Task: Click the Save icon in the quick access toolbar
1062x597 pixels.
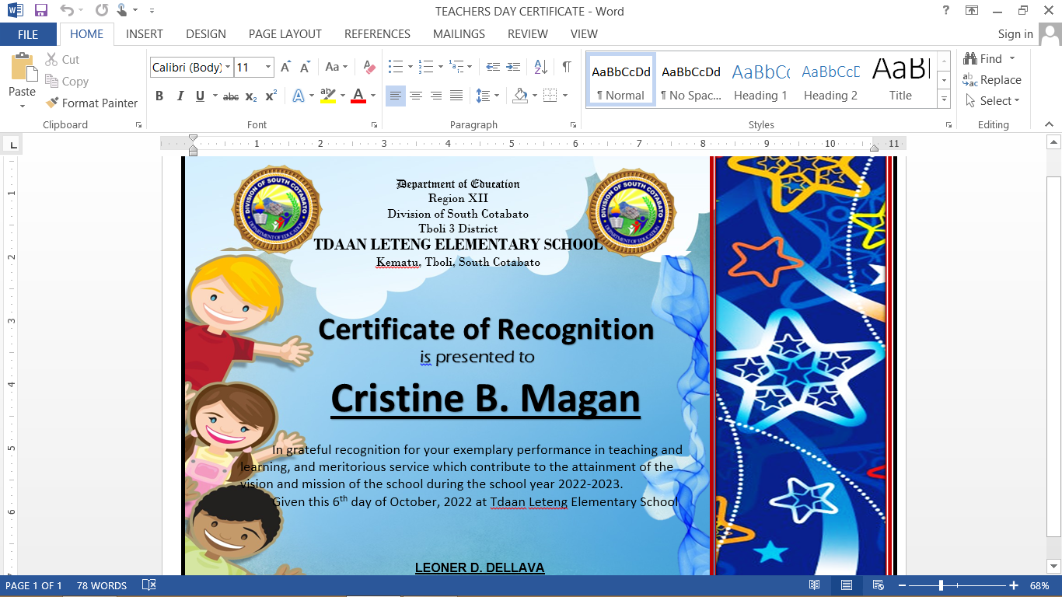Action: tap(41, 11)
